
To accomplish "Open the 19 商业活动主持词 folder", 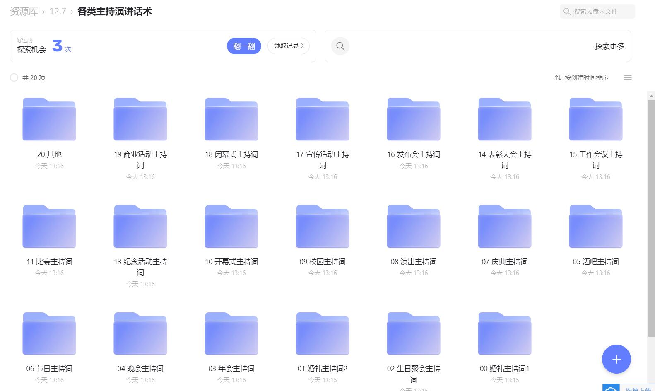I will pyautogui.click(x=140, y=120).
